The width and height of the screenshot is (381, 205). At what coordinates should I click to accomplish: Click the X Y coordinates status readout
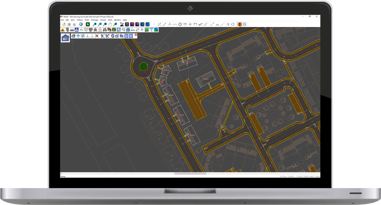(308, 176)
